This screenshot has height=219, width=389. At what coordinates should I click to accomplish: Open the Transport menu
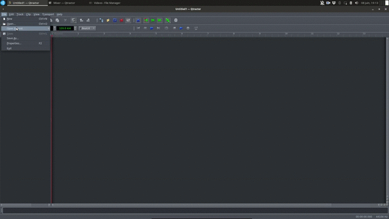tap(48, 15)
